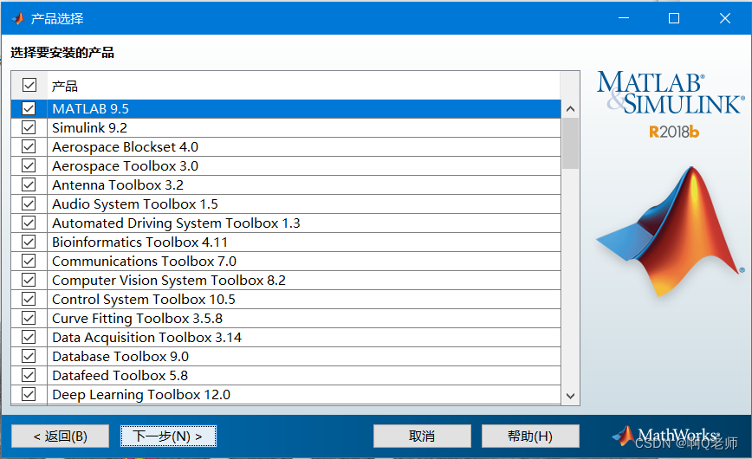Cancel installation with 取消 button
This screenshot has width=752, height=459.
point(422,436)
